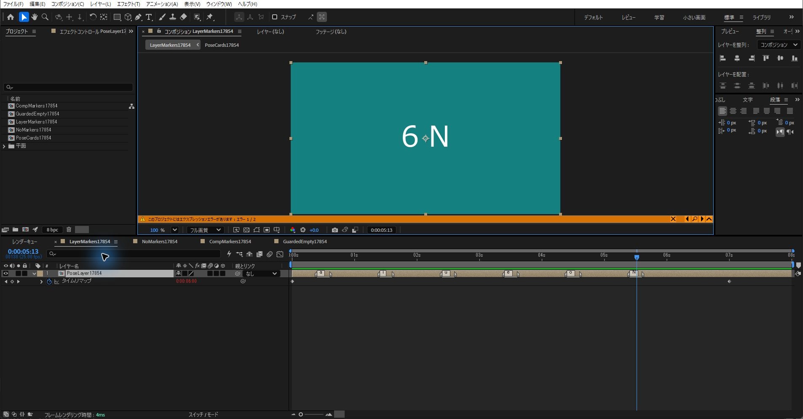The width and height of the screenshot is (803, 419).
Task: Open the resolution フル画質 dropdown
Action: click(205, 230)
